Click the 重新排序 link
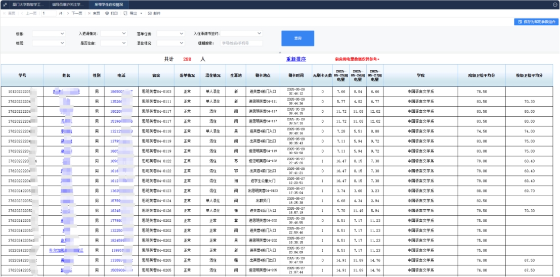This screenshot has width=560, height=277. [296, 59]
